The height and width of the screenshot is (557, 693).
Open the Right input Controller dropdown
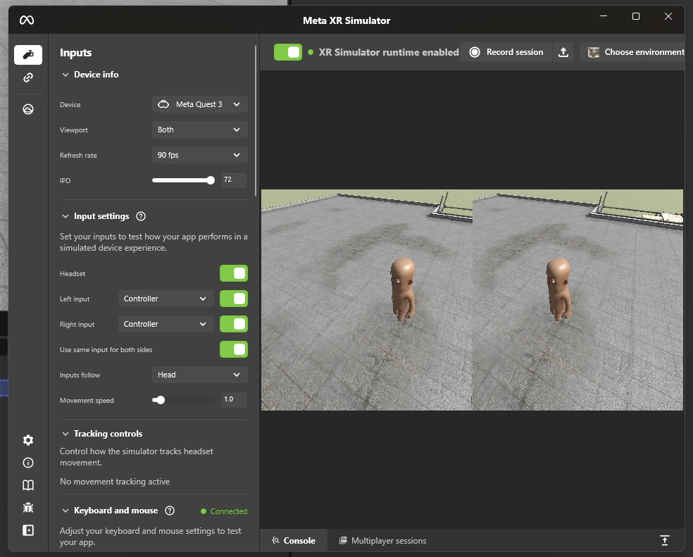click(x=166, y=324)
